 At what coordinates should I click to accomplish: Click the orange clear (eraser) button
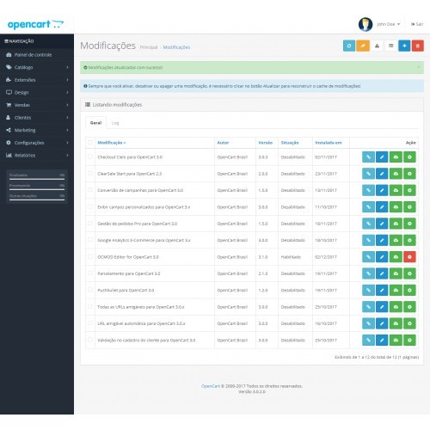(363, 46)
